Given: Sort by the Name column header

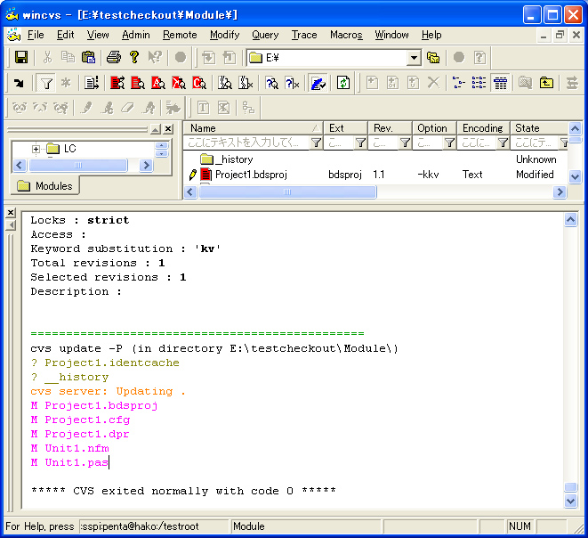Looking at the screenshot, I should pos(254,128).
